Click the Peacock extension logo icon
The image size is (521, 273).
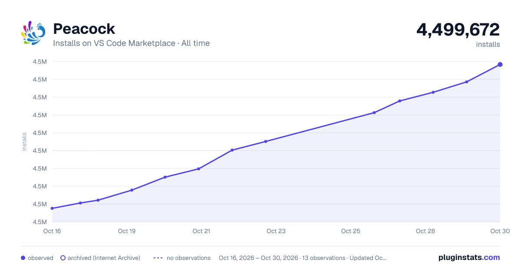coord(33,32)
